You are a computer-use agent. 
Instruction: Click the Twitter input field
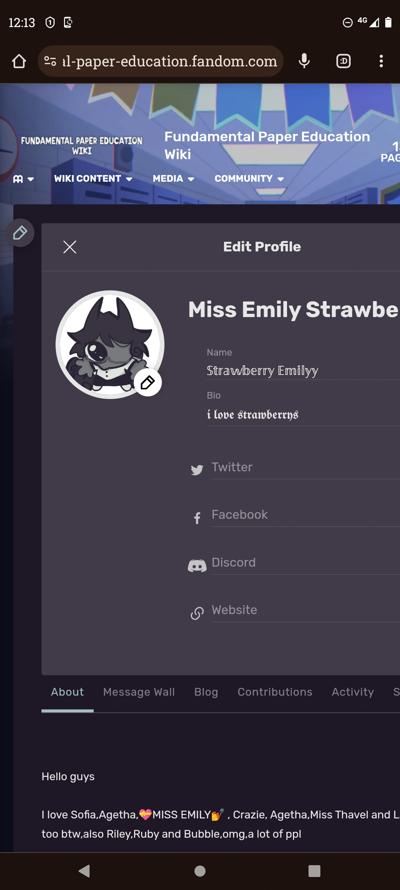point(306,467)
